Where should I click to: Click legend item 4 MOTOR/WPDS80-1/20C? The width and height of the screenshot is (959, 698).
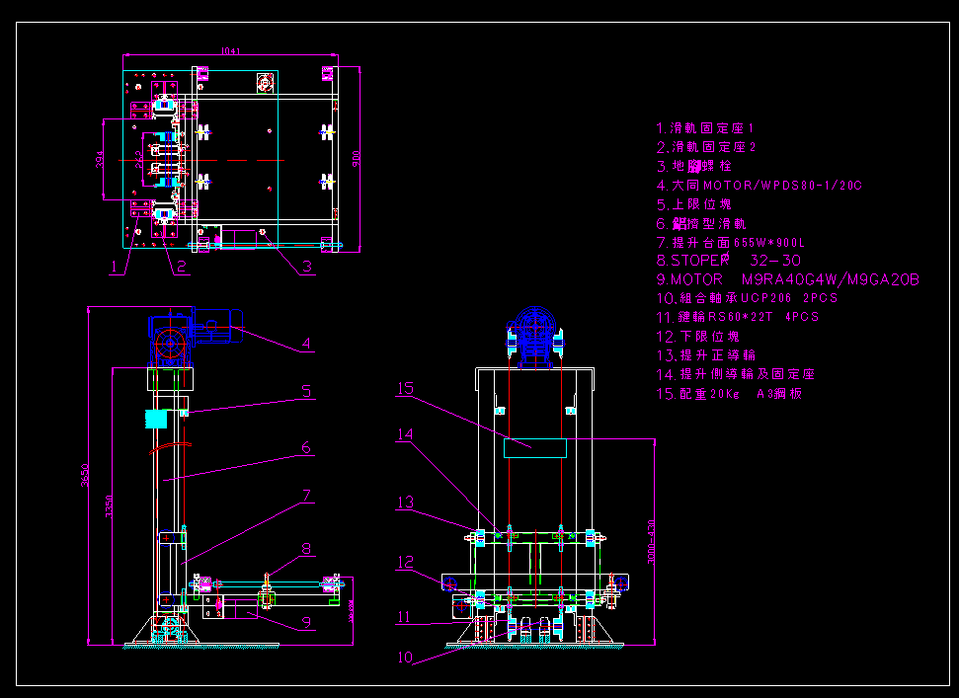coord(759,186)
